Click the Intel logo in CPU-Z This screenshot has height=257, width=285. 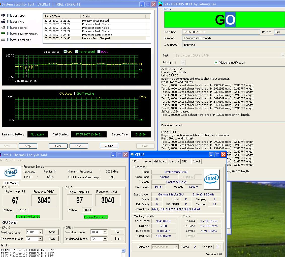coord(211,179)
